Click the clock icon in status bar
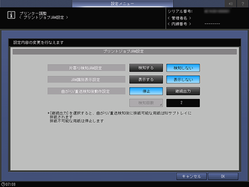Viewport: 249px width, 187px height. (x=3, y=184)
